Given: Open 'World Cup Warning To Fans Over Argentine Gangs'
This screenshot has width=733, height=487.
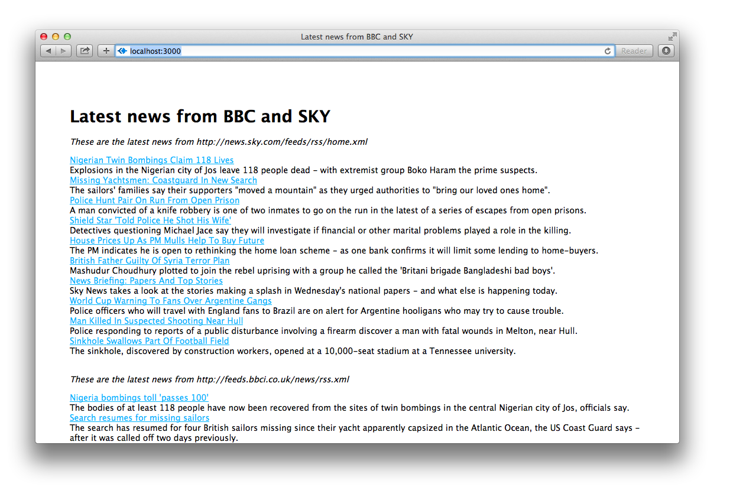Looking at the screenshot, I should coord(171,301).
